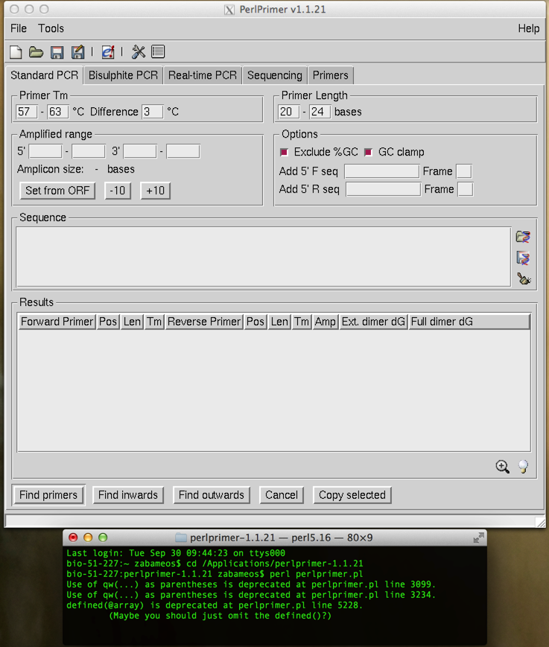Clear sequence using the broom icon

point(524,278)
